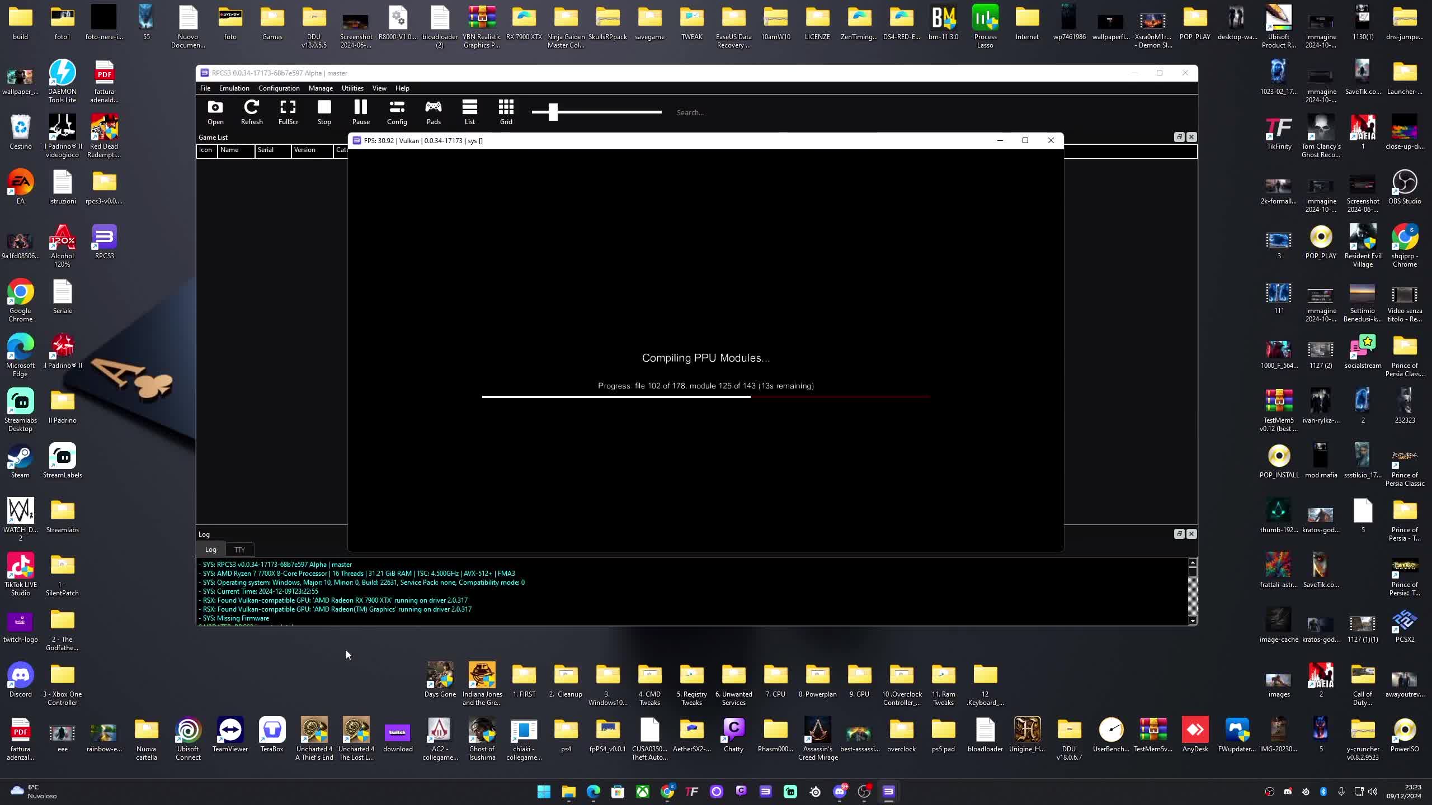Select the TikTok LIVE Studio desktop icon
The height and width of the screenshot is (805, 1432).
(21, 575)
